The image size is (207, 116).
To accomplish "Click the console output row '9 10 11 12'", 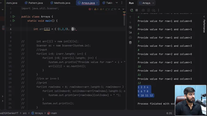I will click(x=145, y=95).
